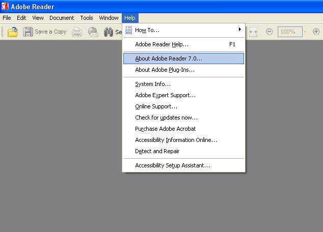
Task: Click the Search binoculars icon
Action: (x=109, y=32)
